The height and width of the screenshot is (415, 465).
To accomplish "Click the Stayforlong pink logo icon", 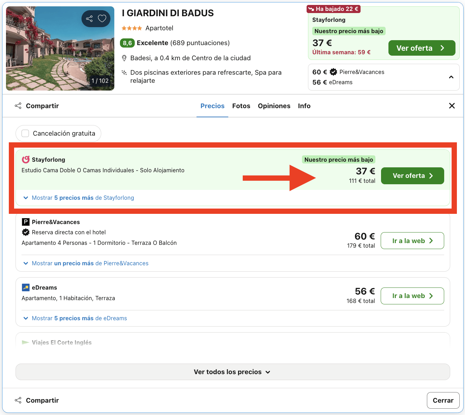I will point(25,159).
